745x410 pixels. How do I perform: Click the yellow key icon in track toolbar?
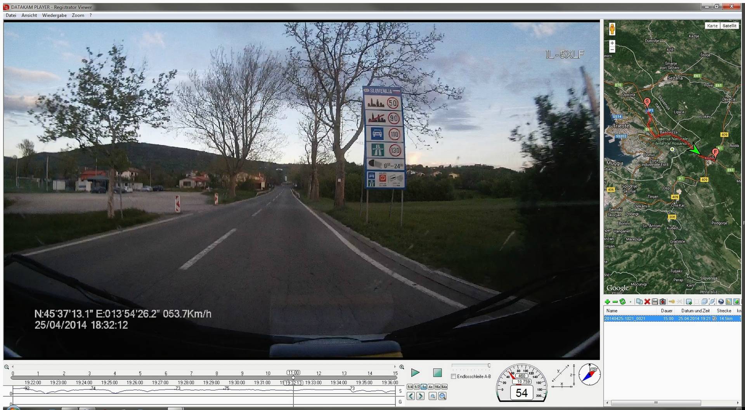click(x=672, y=302)
